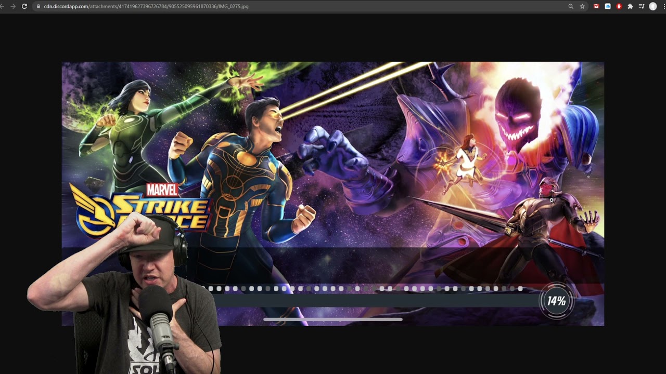This screenshot has width=666, height=374.
Task: Open the blue cloud extension icon
Action: 607,6
